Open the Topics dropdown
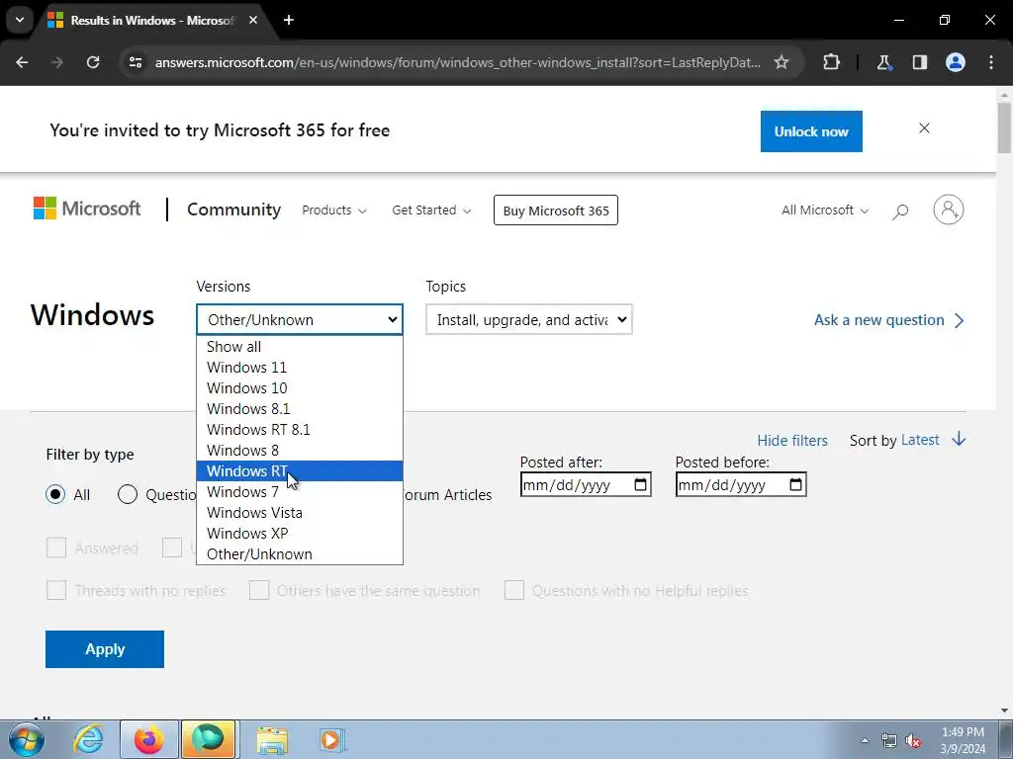The height and width of the screenshot is (759, 1013). [529, 319]
